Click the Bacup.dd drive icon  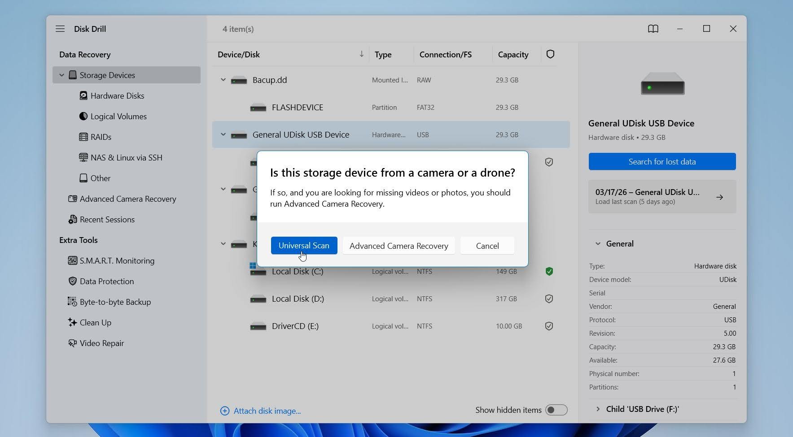point(239,81)
